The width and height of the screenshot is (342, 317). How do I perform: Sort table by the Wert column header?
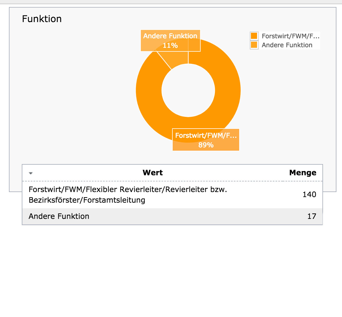click(x=153, y=173)
